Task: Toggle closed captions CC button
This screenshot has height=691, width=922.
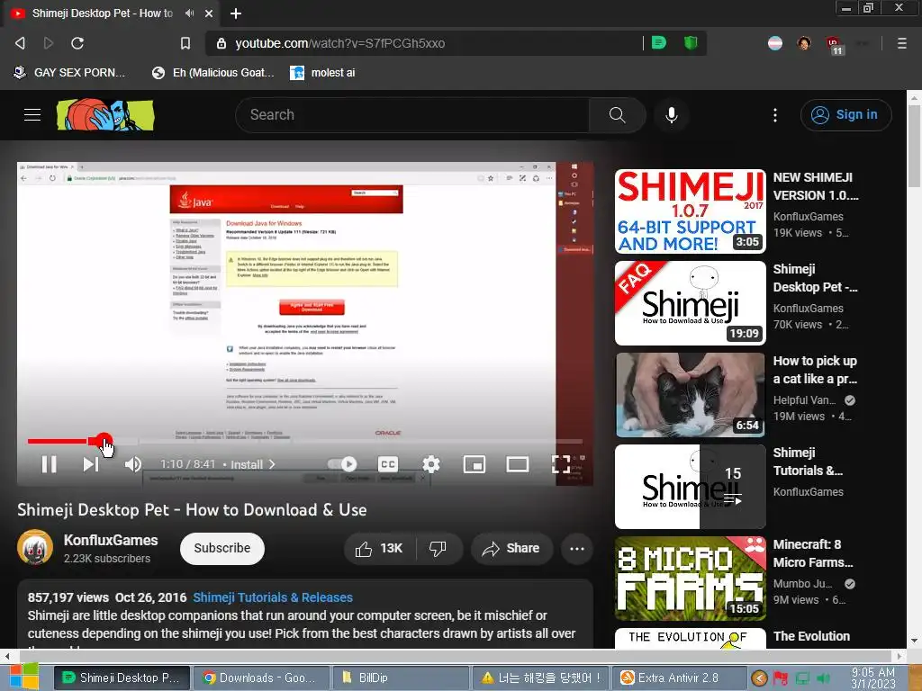Action: tap(387, 464)
